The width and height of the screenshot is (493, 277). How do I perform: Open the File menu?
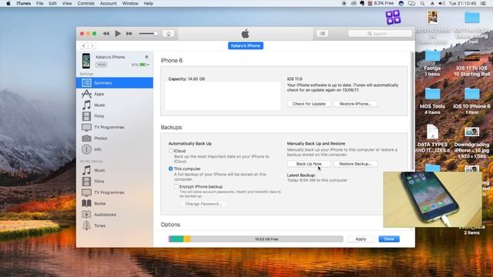click(x=39, y=3)
